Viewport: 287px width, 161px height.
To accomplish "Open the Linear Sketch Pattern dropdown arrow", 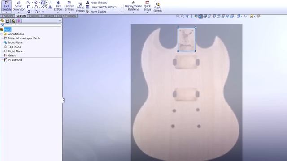I will click(122, 7).
